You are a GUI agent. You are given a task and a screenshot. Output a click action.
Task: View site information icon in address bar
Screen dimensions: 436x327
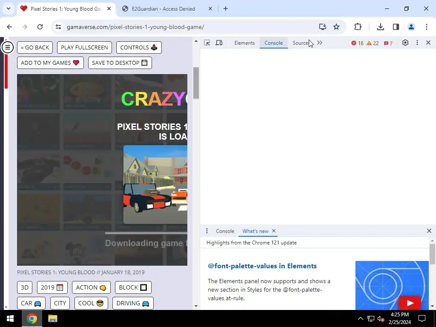(x=58, y=27)
